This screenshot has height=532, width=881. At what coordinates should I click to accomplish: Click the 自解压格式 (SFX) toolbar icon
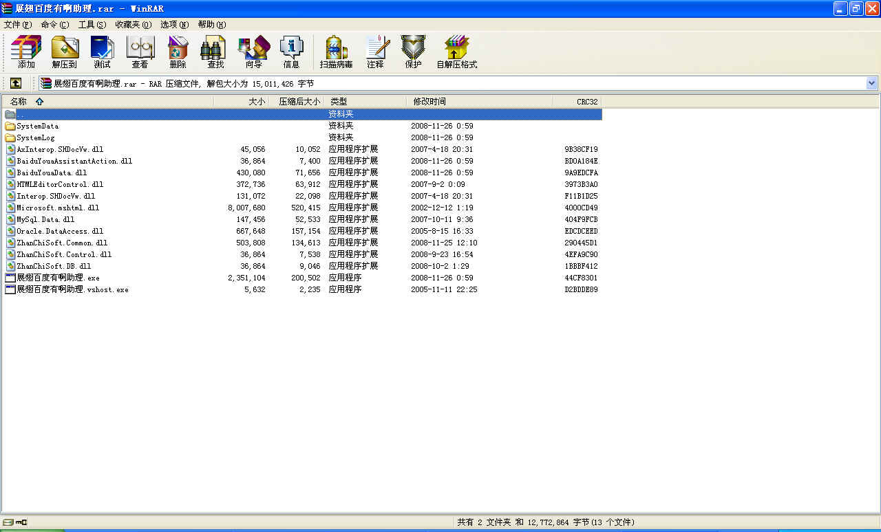[x=456, y=52]
